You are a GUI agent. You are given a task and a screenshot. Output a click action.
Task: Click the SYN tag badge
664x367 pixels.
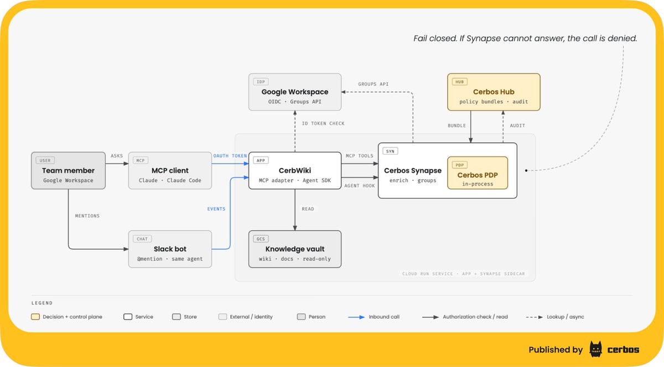tap(390, 151)
